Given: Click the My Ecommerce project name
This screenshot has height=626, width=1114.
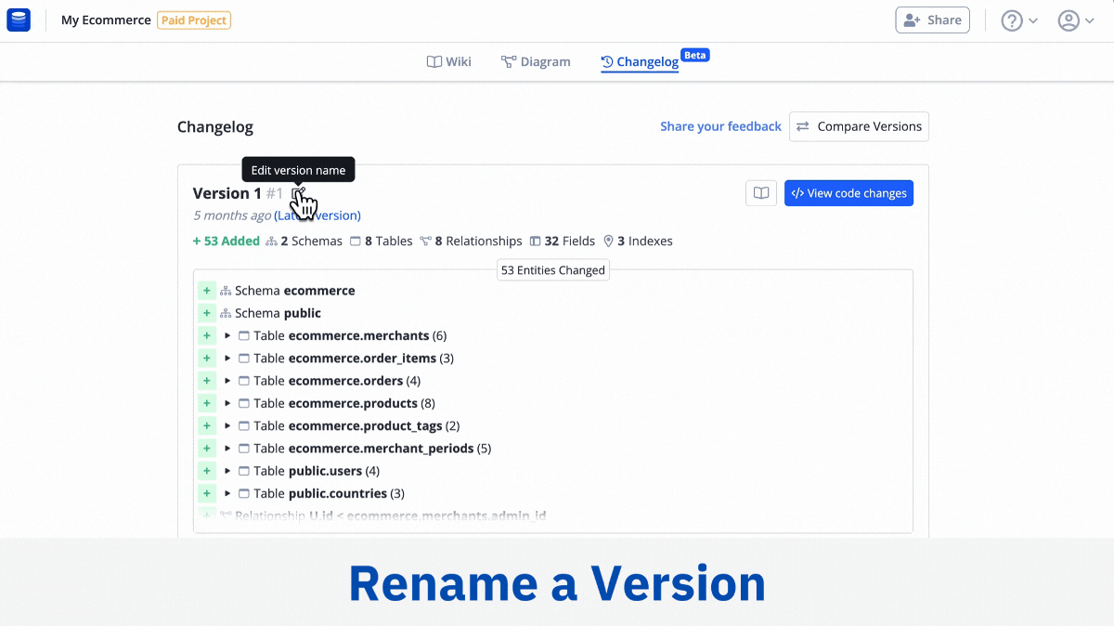Looking at the screenshot, I should (x=106, y=20).
